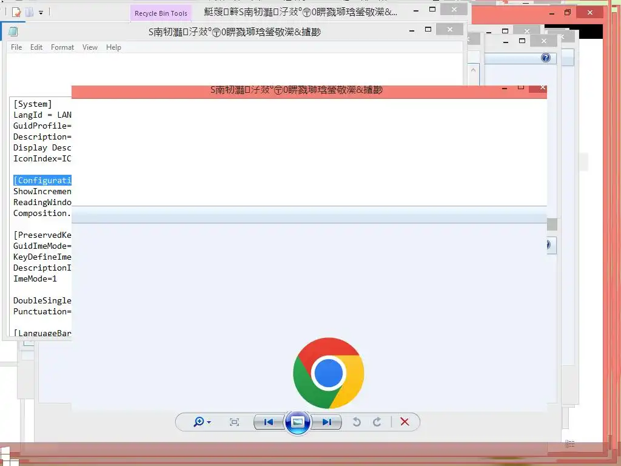Image resolution: width=621 pixels, height=466 pixels.
Task: Open the Notepad Format menu
Action: (x=62, y=47)
